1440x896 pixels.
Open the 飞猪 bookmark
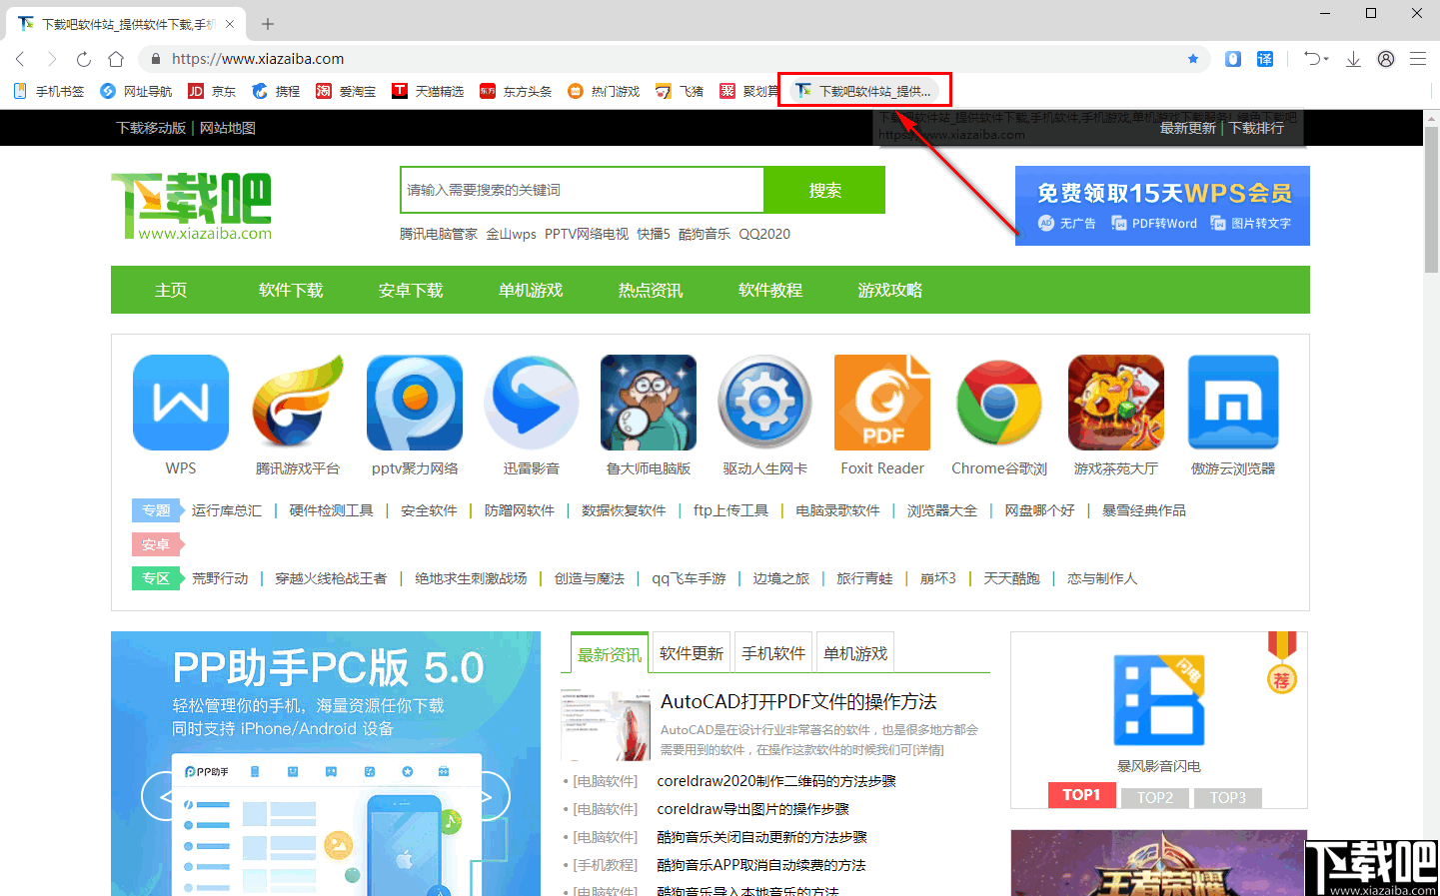[680, 91]
